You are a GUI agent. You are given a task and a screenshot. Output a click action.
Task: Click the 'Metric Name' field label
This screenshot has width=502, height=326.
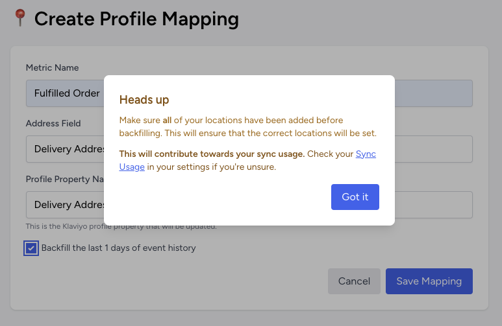coord(52,68)
